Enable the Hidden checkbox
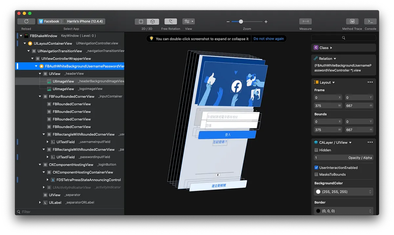This screenshot has height=235, width=394. [317, 150]
